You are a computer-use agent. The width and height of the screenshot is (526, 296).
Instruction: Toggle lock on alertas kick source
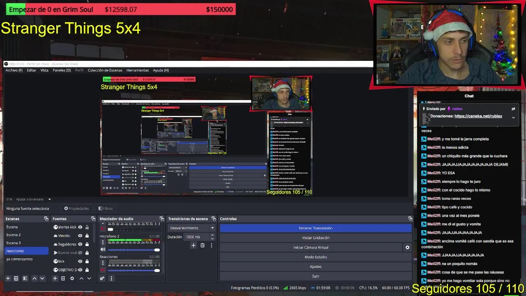[x=87, y=227]
